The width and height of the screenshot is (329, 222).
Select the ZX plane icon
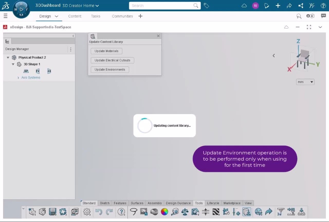49,71
